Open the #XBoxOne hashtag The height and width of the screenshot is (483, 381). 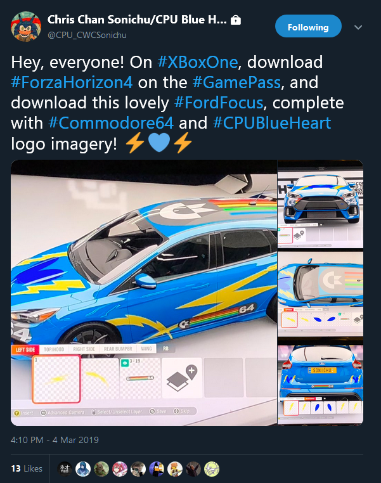(198, 62)
